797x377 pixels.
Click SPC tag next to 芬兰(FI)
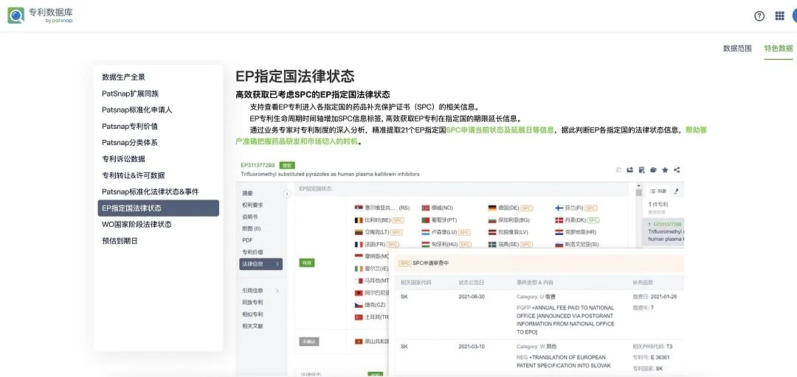point(590,208)
